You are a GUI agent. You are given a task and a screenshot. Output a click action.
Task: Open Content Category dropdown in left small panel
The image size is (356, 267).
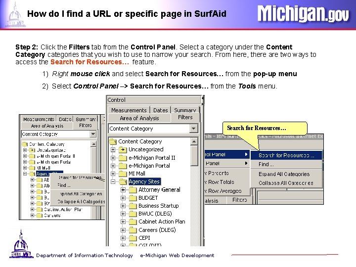pyautogui.click(x=93, y=134)
